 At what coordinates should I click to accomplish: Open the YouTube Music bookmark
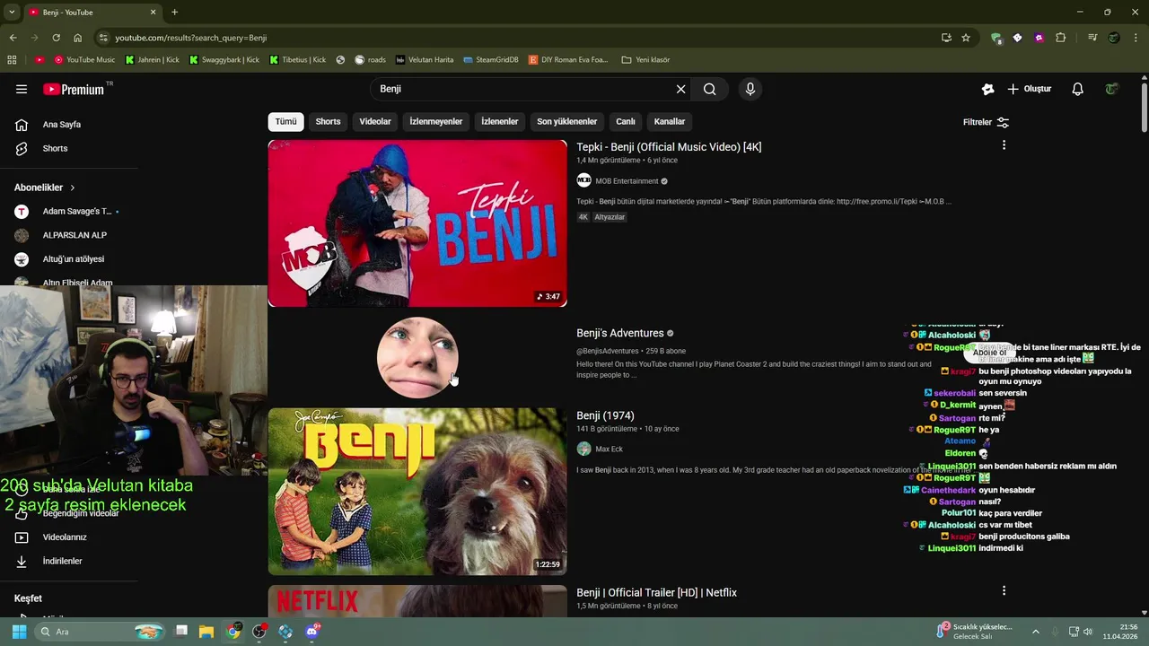coord(85,60)
